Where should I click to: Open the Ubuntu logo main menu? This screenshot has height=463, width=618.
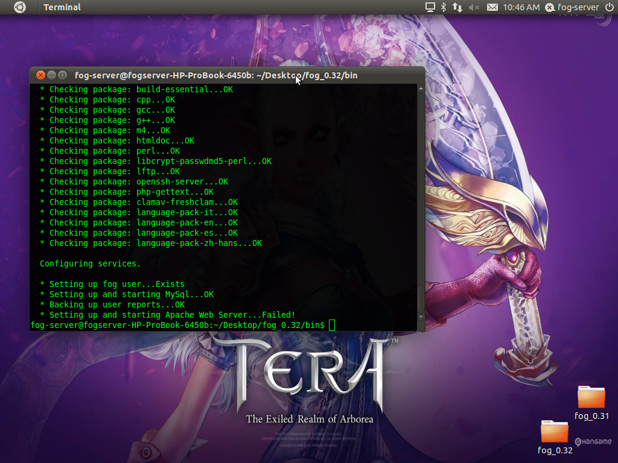[20, 7]
